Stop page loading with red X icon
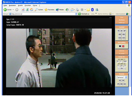Screen dimensions: 132x98 (23, 10)
